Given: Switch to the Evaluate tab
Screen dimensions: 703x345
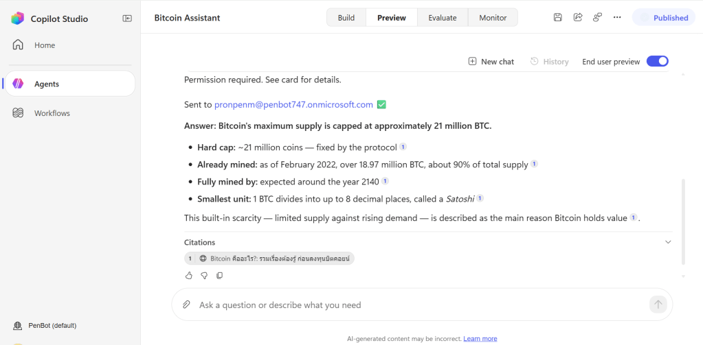Looking at the screenshot, I should click(x=442, y=18).
